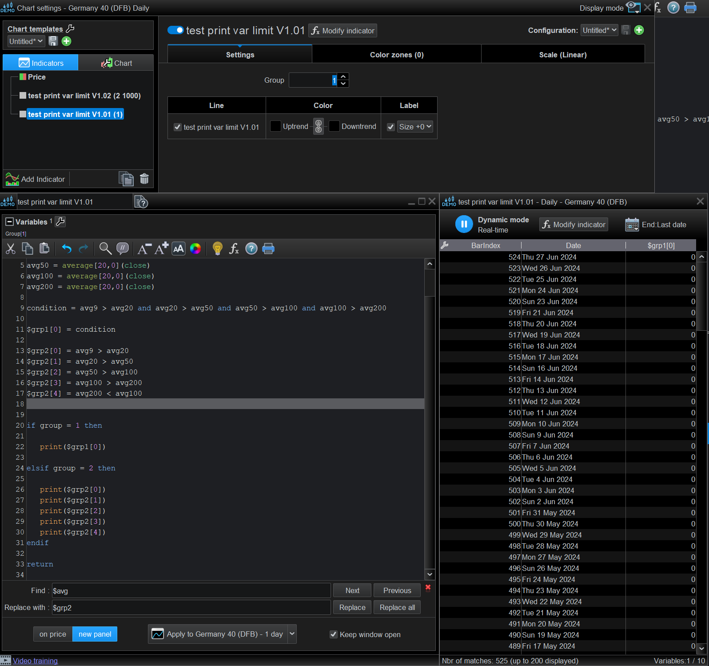709x666 pixels.
Task: Uncheck the Label size checkbox
Action: pyautogui.click(x=391, y=127)
